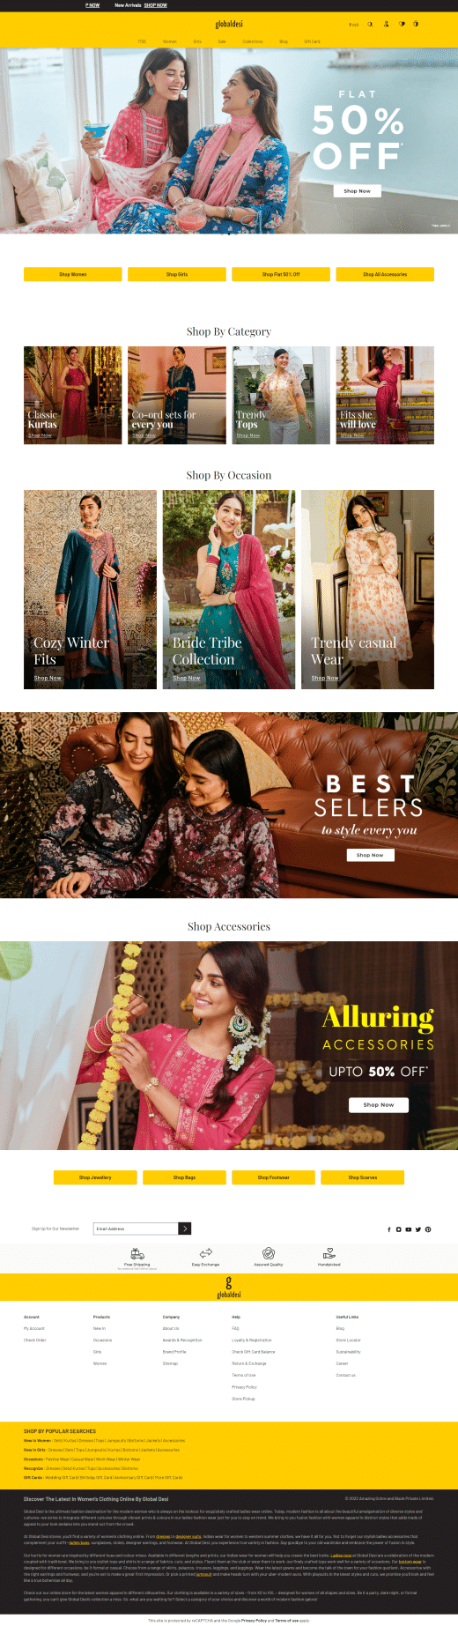Visit the Pinterest social icon
This screenshot has height=1626, width=458.
pos(428,1229)
